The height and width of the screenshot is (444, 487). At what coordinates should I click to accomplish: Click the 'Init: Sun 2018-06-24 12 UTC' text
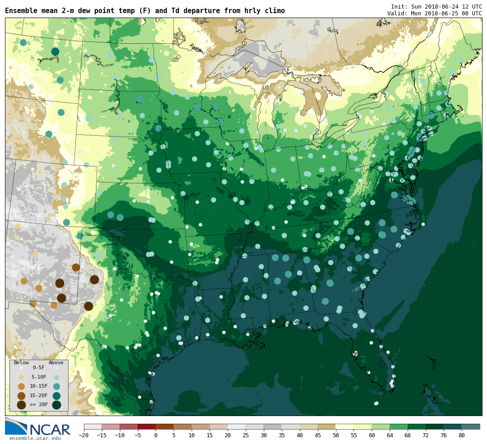[436, 6]
